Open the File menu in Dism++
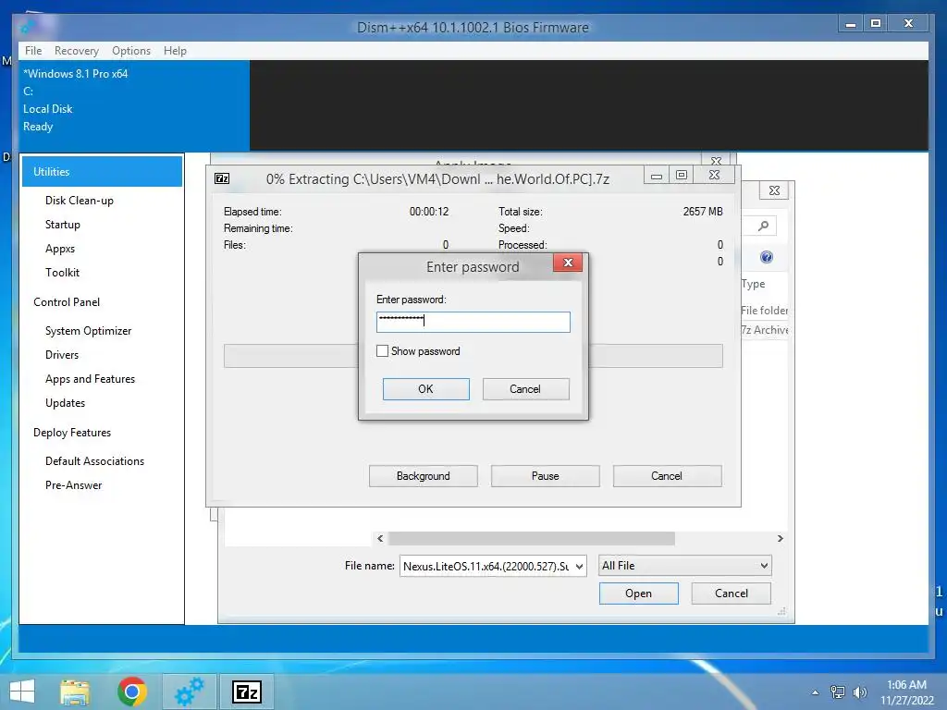The height and width of the screenshot is (710, 947). click(33, 51)
